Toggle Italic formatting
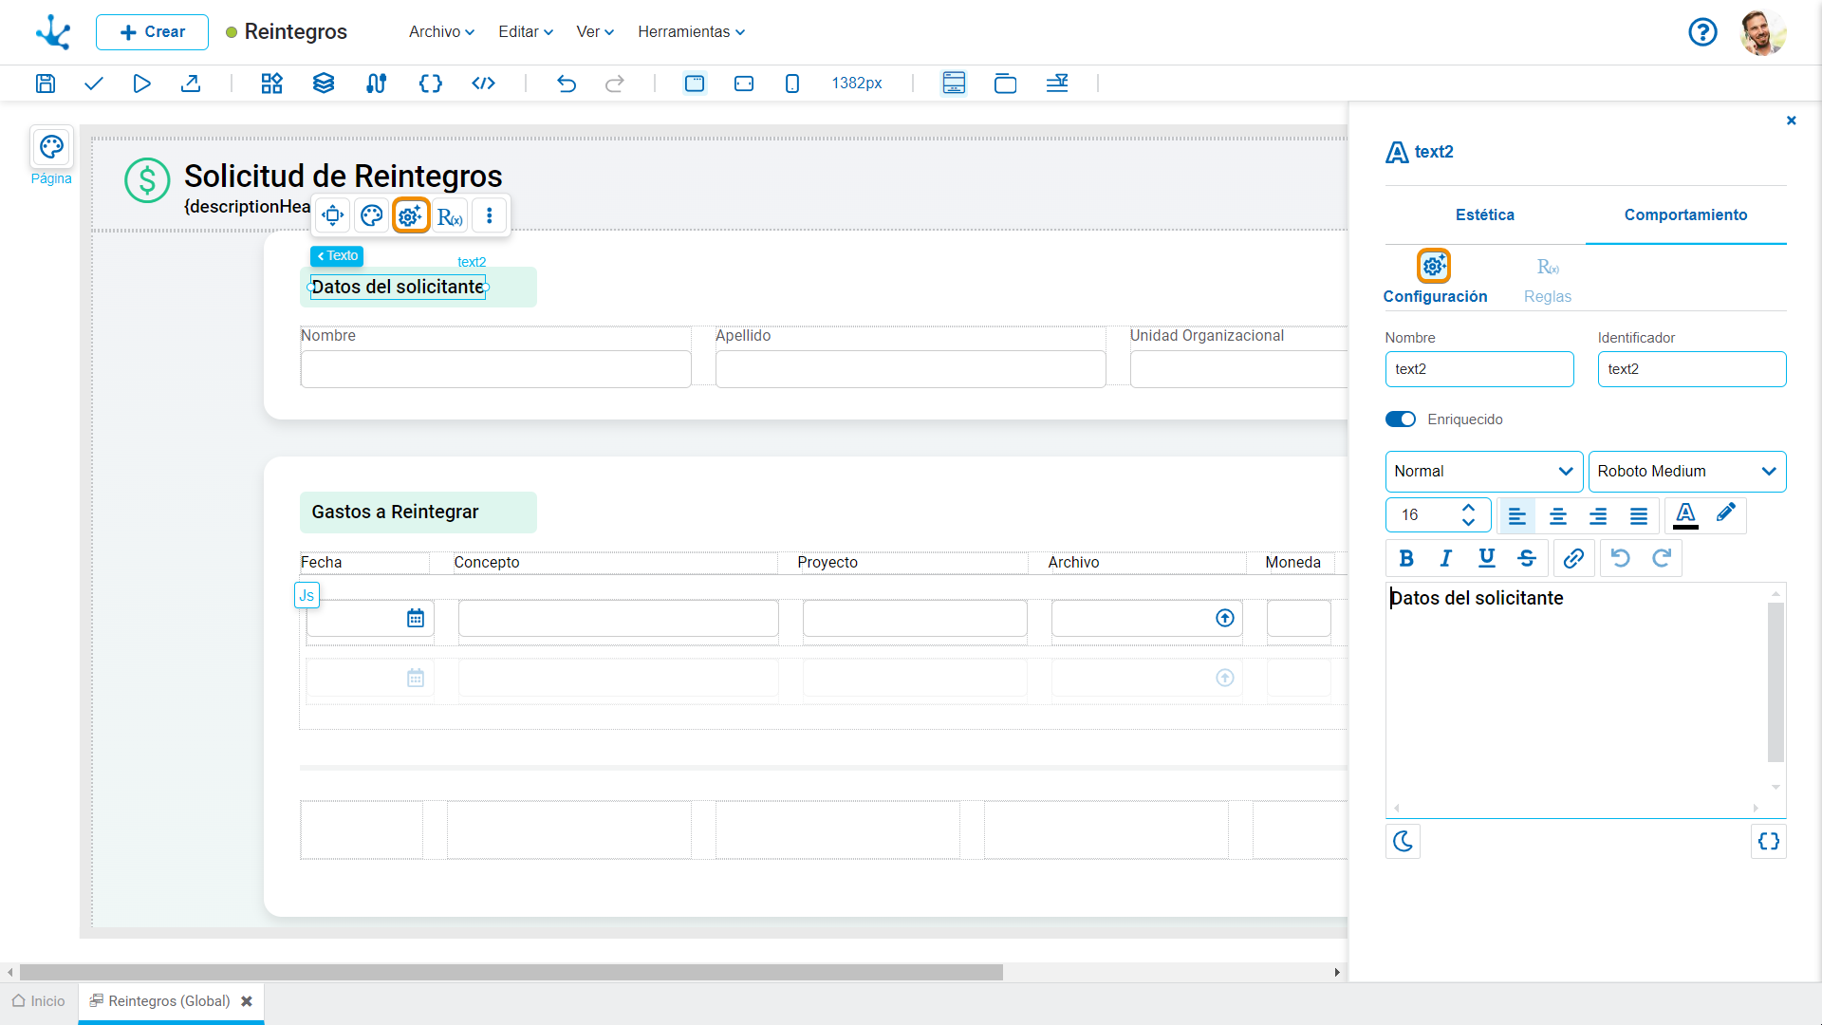The height and width of the screenshot is (1025, 1822). [1446, 558]
